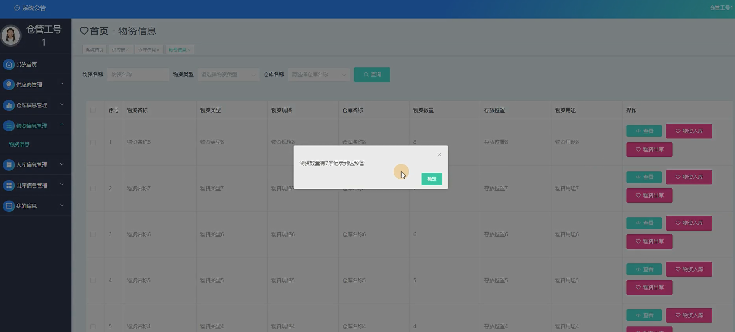Click the 物资用途7 table cell
Image resolution: width=735 pixels, height=332 pixels.
[567, 188]
